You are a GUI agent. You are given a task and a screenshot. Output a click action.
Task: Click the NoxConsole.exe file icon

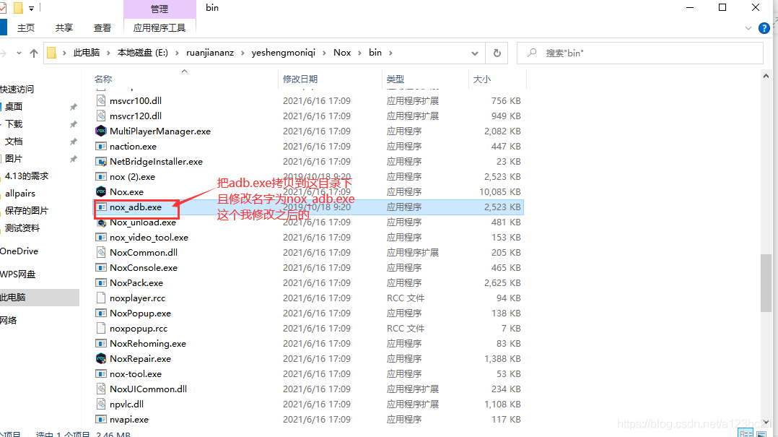[101, 268]
